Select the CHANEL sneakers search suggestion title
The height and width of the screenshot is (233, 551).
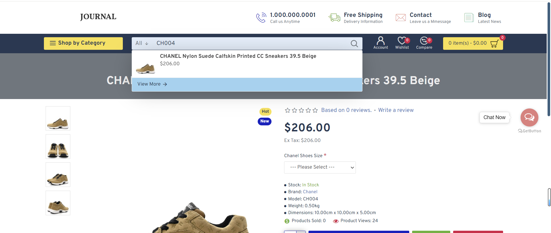coord(238,56)
